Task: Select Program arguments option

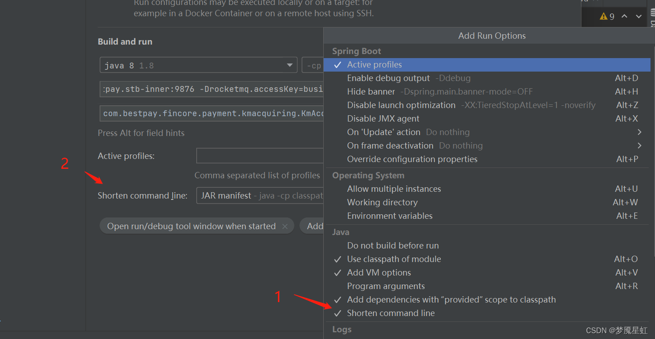Action: click(487, 286)
